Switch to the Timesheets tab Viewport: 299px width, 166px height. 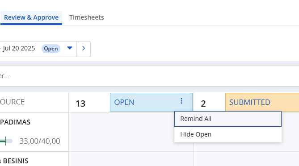click(x=87, y=17)
